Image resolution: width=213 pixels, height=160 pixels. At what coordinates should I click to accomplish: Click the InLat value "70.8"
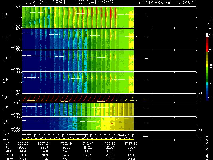tap(45, 155)
